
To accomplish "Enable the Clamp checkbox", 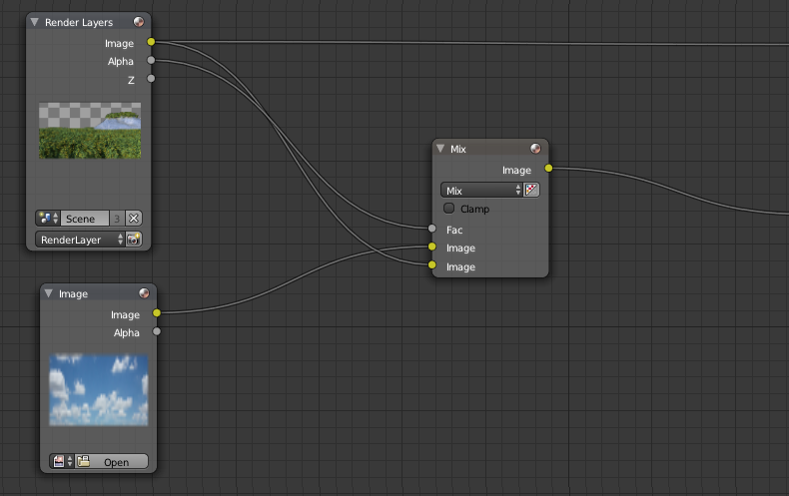I will (x=448, y=209).
